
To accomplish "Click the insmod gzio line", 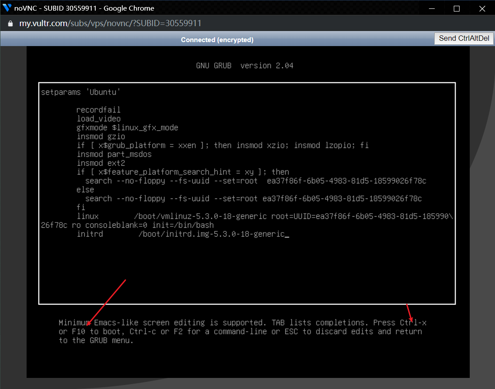I will pyautogui.click(x=101, y=136).
